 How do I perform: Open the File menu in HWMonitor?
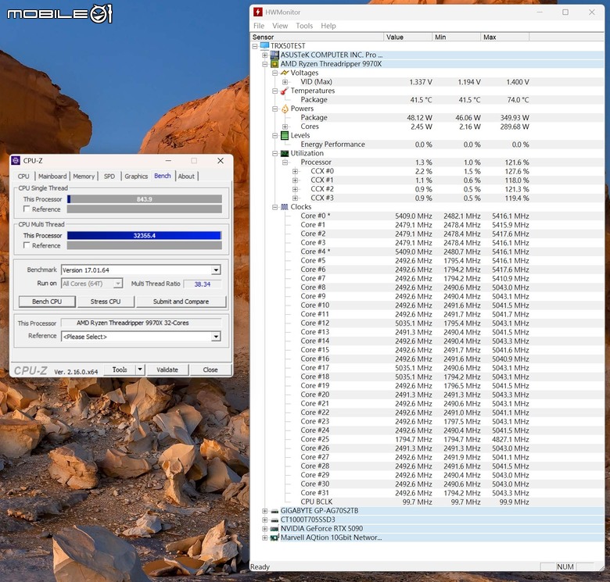[x=259, y=26]
